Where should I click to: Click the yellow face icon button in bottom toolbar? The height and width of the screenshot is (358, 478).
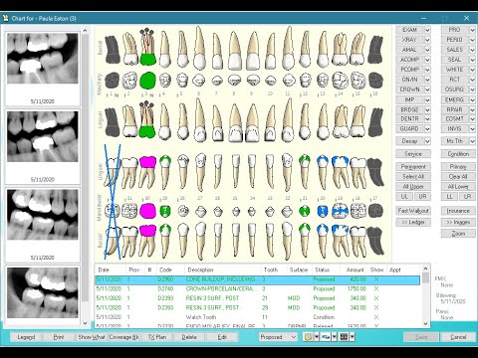(308, 337)
